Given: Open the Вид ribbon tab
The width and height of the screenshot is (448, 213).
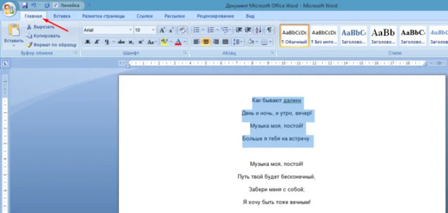Looking at the screenshot, I should pos(250,16).
